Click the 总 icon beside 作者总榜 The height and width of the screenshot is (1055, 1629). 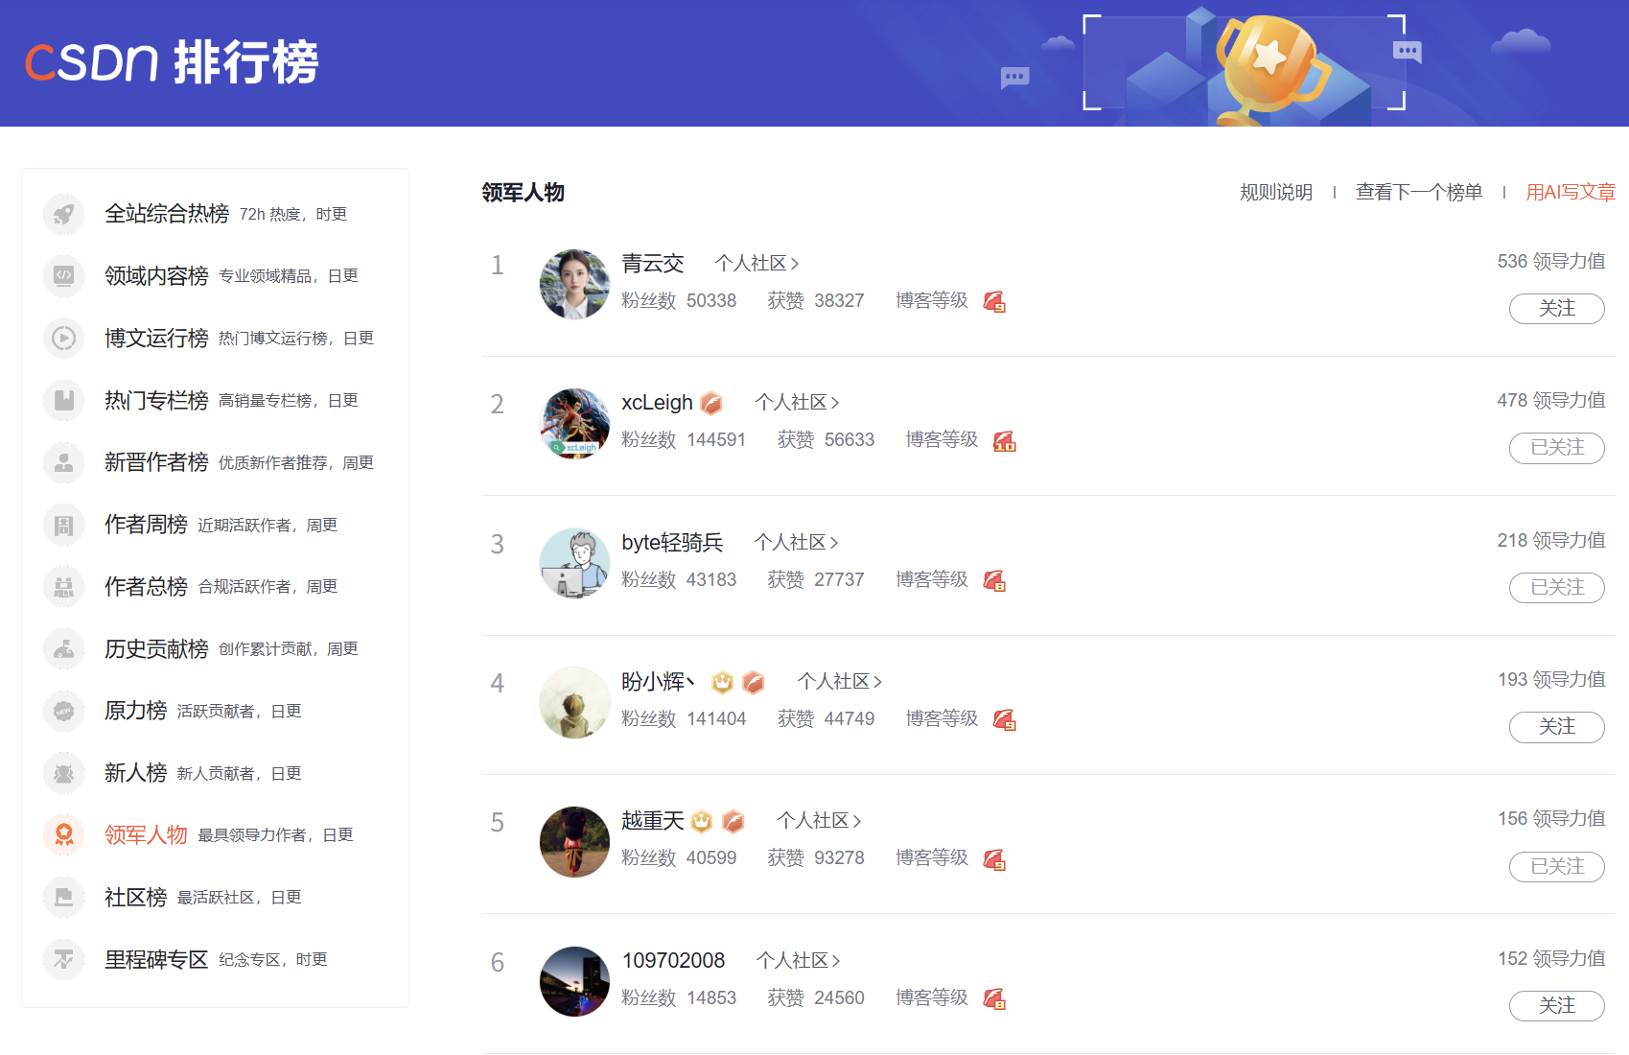click(64, 587)
